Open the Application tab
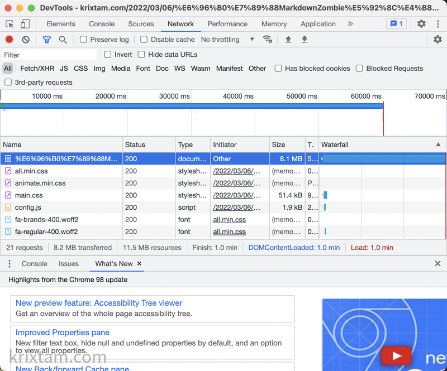Screen dimensions: 447x371 (318, 24)
